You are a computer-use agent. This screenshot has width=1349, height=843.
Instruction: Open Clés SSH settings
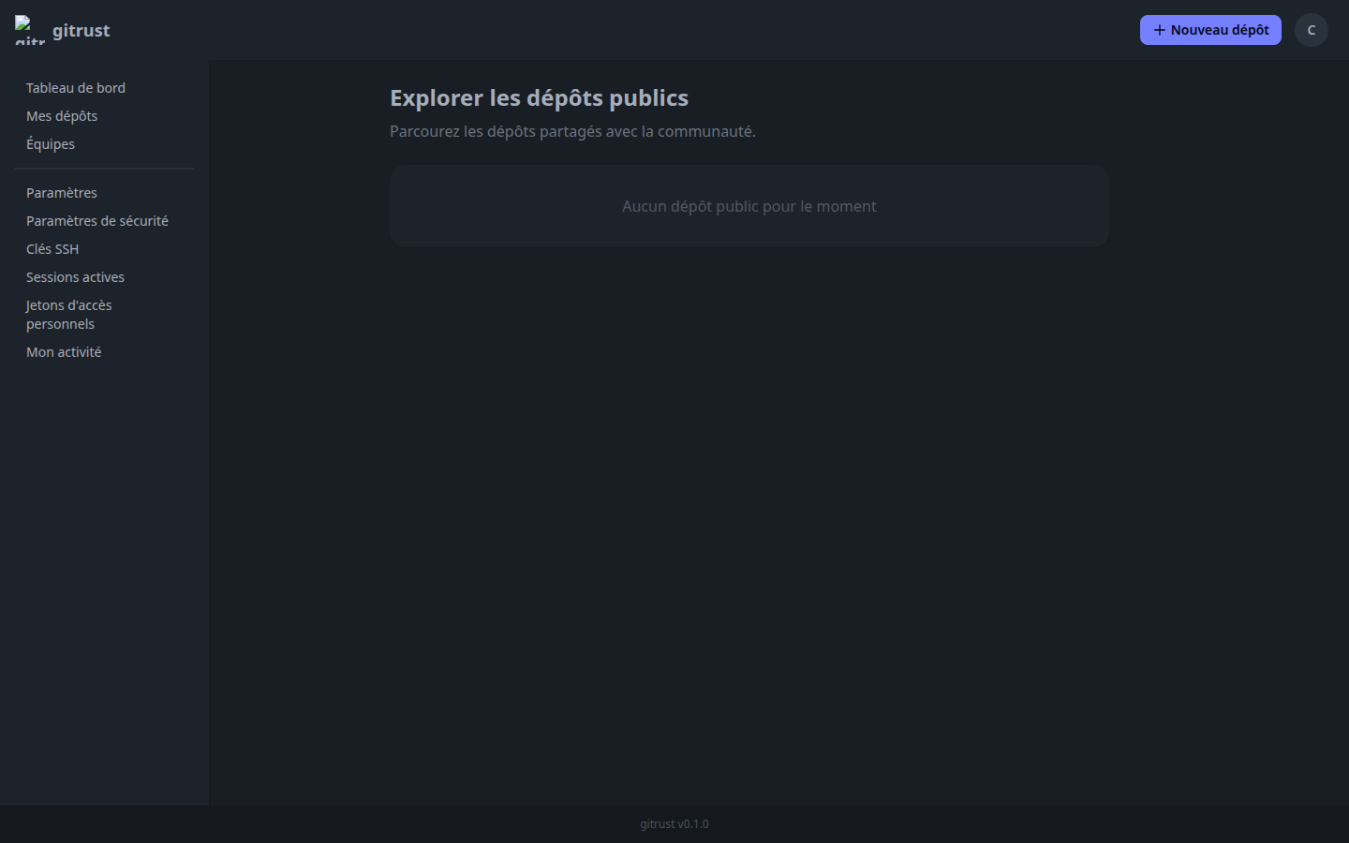click(x=52, y=249)
